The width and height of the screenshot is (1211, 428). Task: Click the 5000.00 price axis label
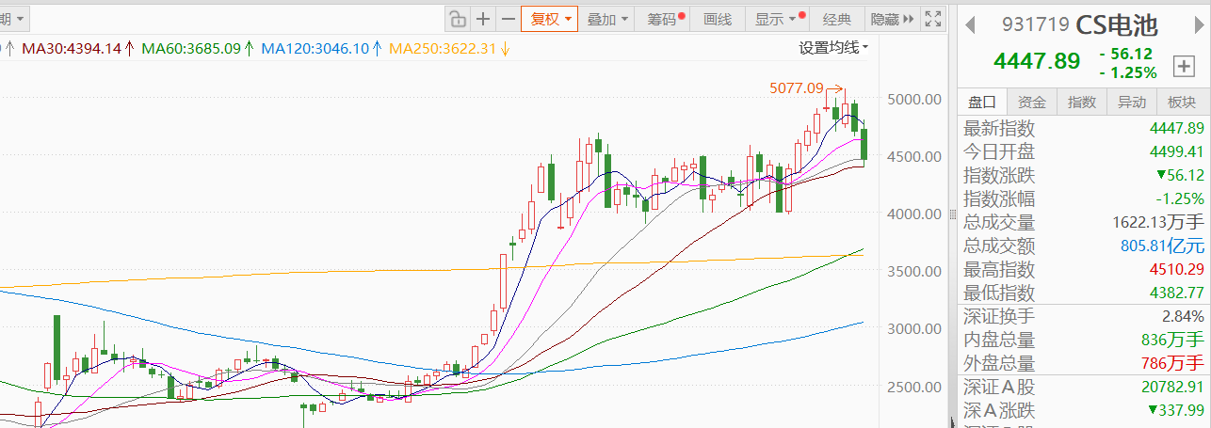(x=913, y=100)
